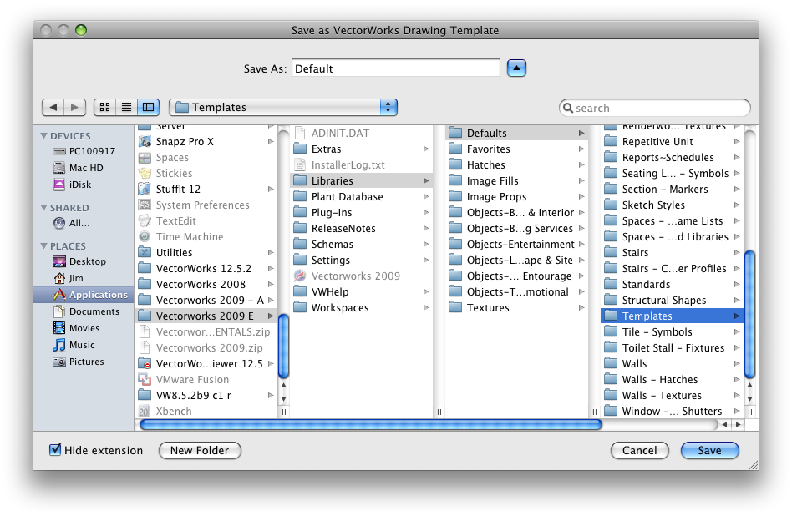Image resolution: width=792 pixels, height=516 pixels.
Task: Click the New Folder button
Action: (200, 451)
